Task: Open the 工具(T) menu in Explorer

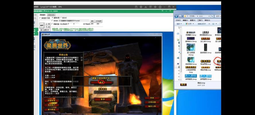Action: (200, 20)
